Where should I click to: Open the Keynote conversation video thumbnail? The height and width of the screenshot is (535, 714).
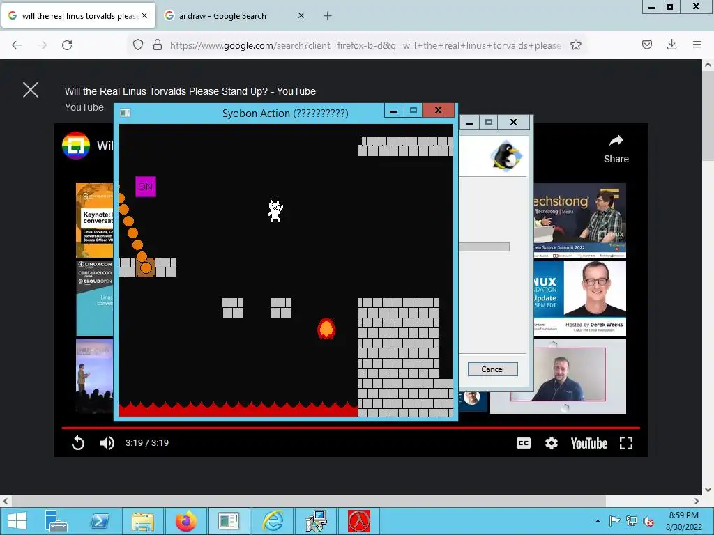[x=95, y=219]
